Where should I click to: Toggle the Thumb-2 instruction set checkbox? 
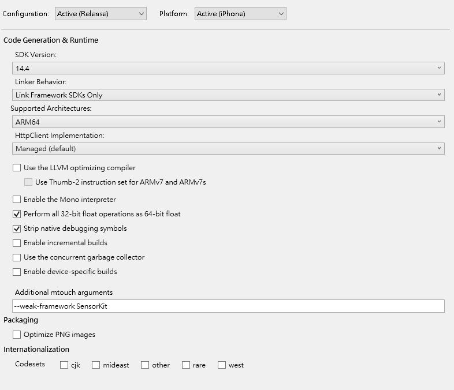(x=28, y=182)
